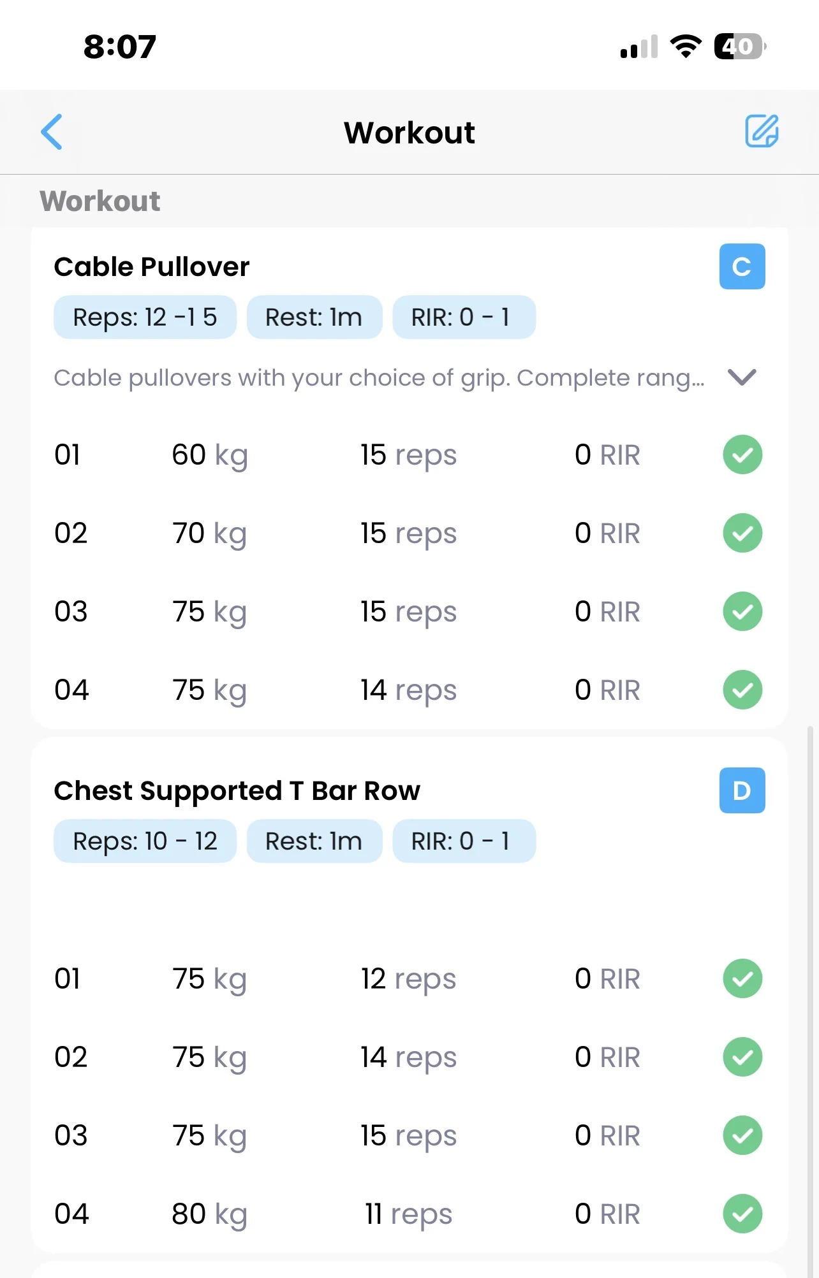This screenshot has height=1278, width=819.
Task: Tap the Reps: 12 -15 pill
Action: 145,317
